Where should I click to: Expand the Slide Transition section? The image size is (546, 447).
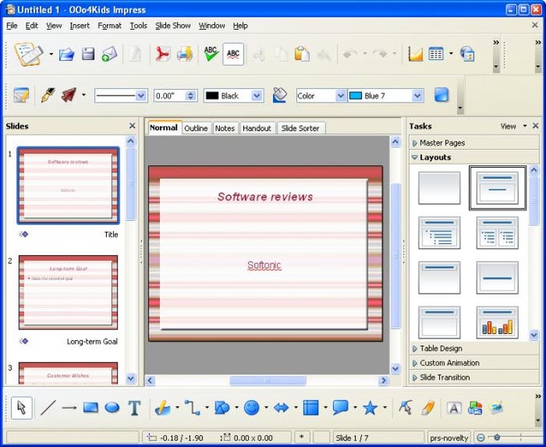point(474,377)
